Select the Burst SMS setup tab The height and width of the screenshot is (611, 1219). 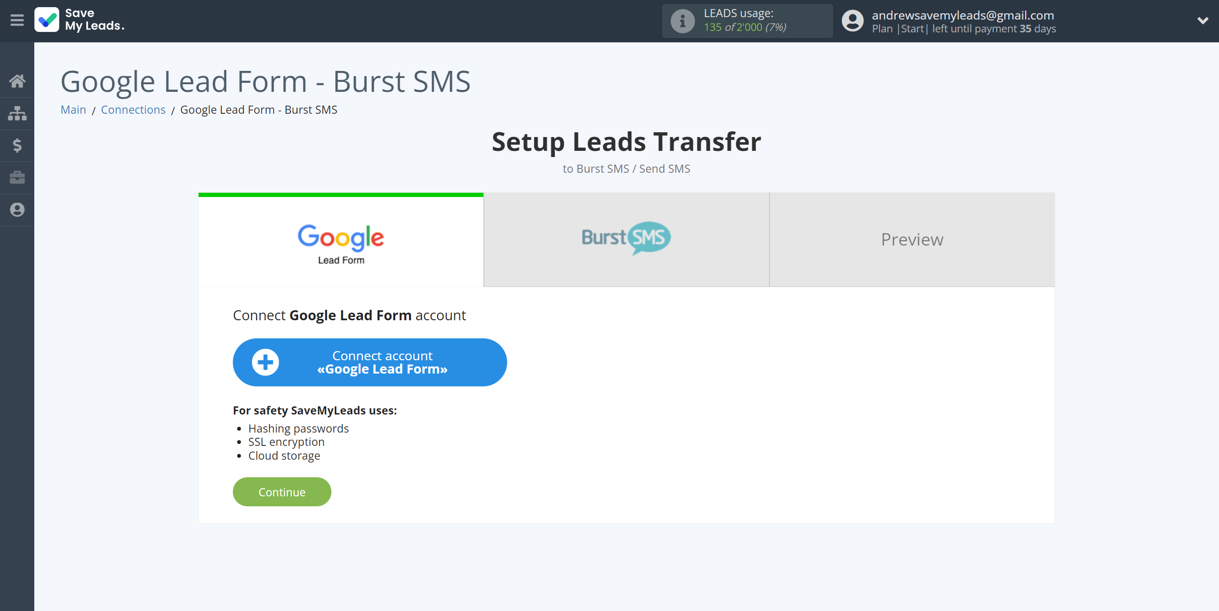coord(627,239)
